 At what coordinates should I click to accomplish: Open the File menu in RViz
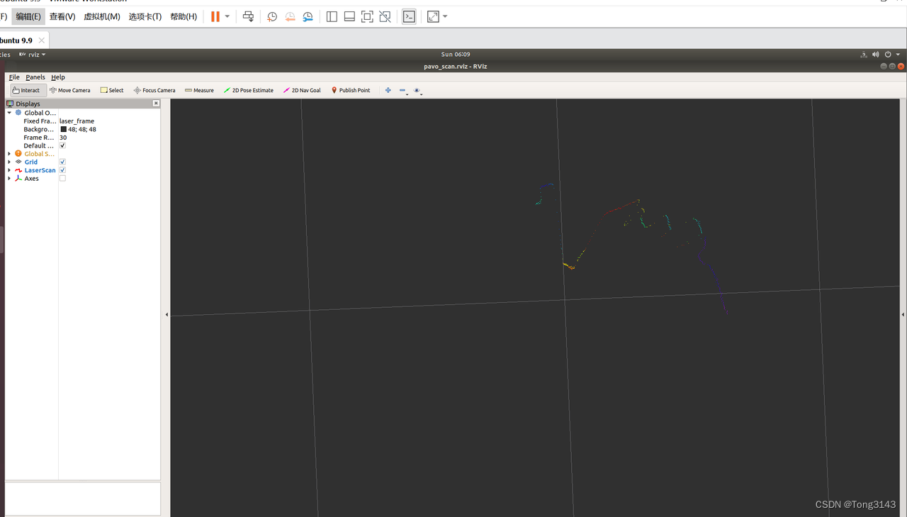(x=14, y=77)
